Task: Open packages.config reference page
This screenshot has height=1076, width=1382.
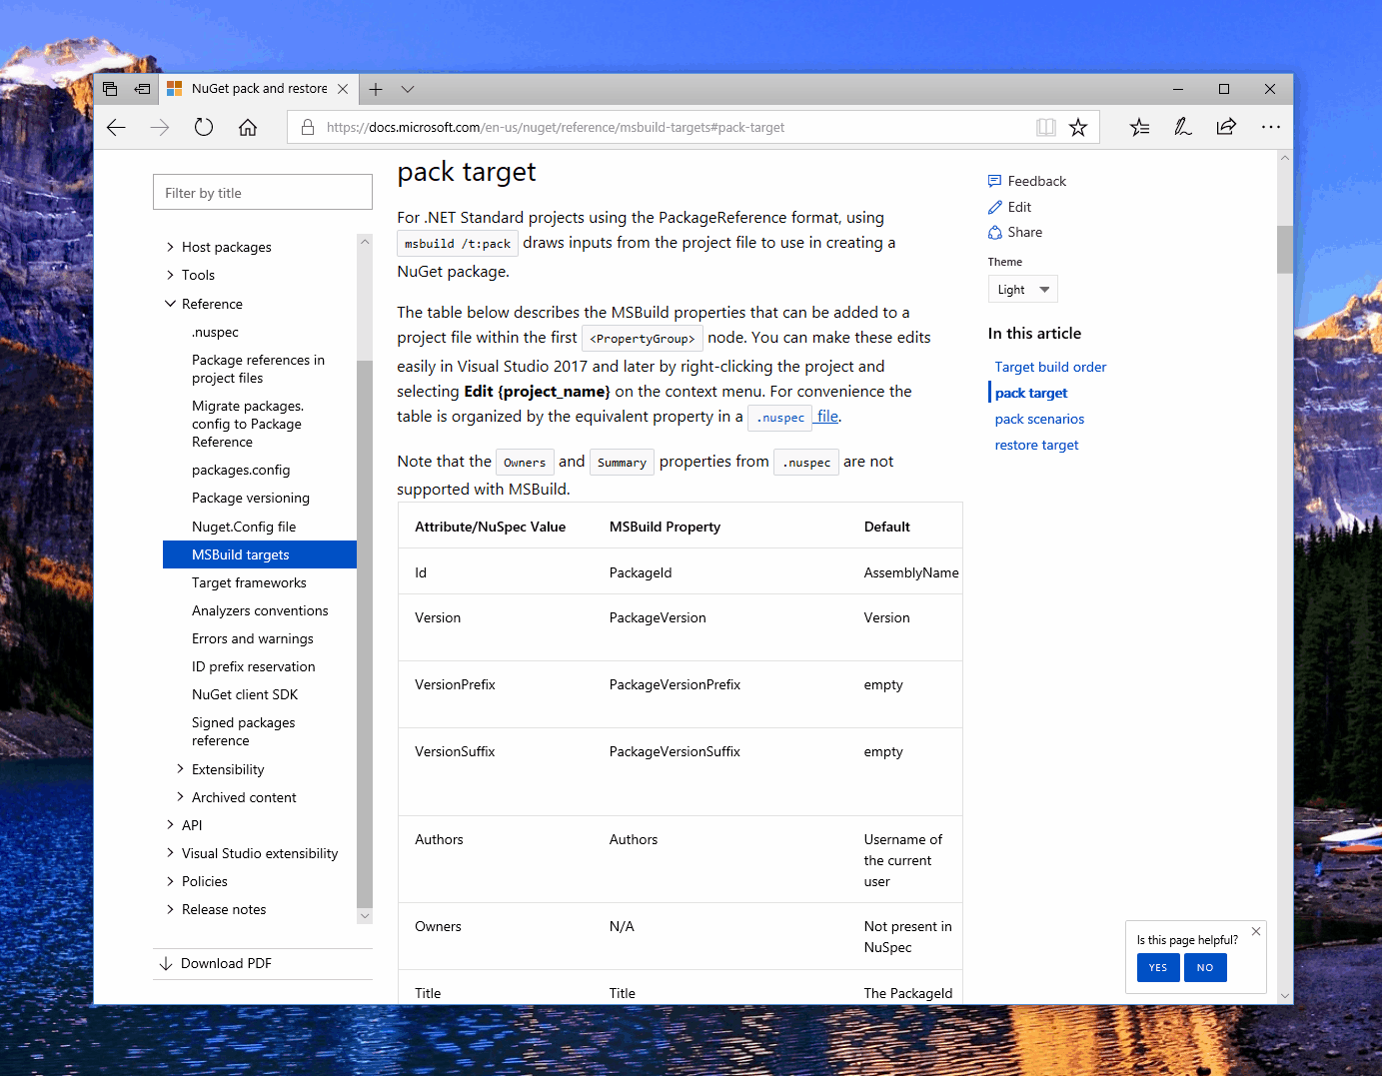Action: click(241, 470)
